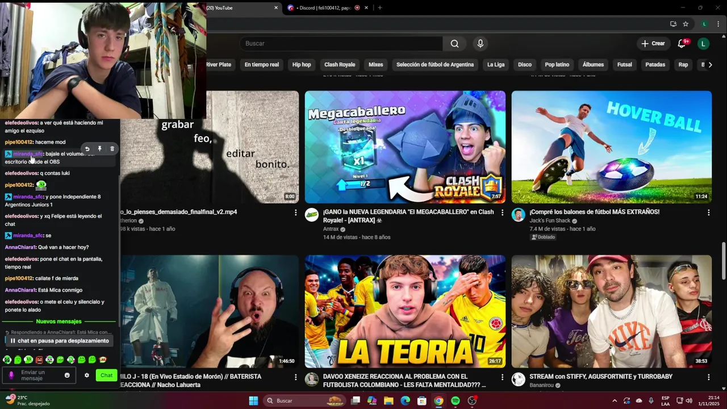The height and width of the screenshot is (409, 727).
Task: Pin the hovered miranda_sfc chat message
Action: (99, 149)
